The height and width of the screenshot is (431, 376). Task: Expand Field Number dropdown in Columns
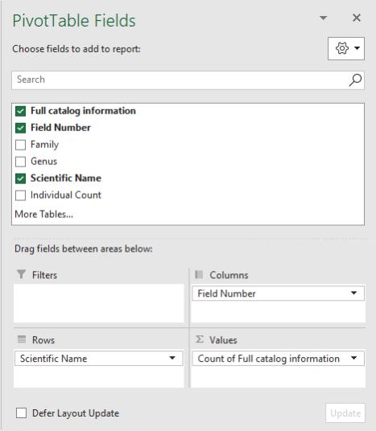354,293
